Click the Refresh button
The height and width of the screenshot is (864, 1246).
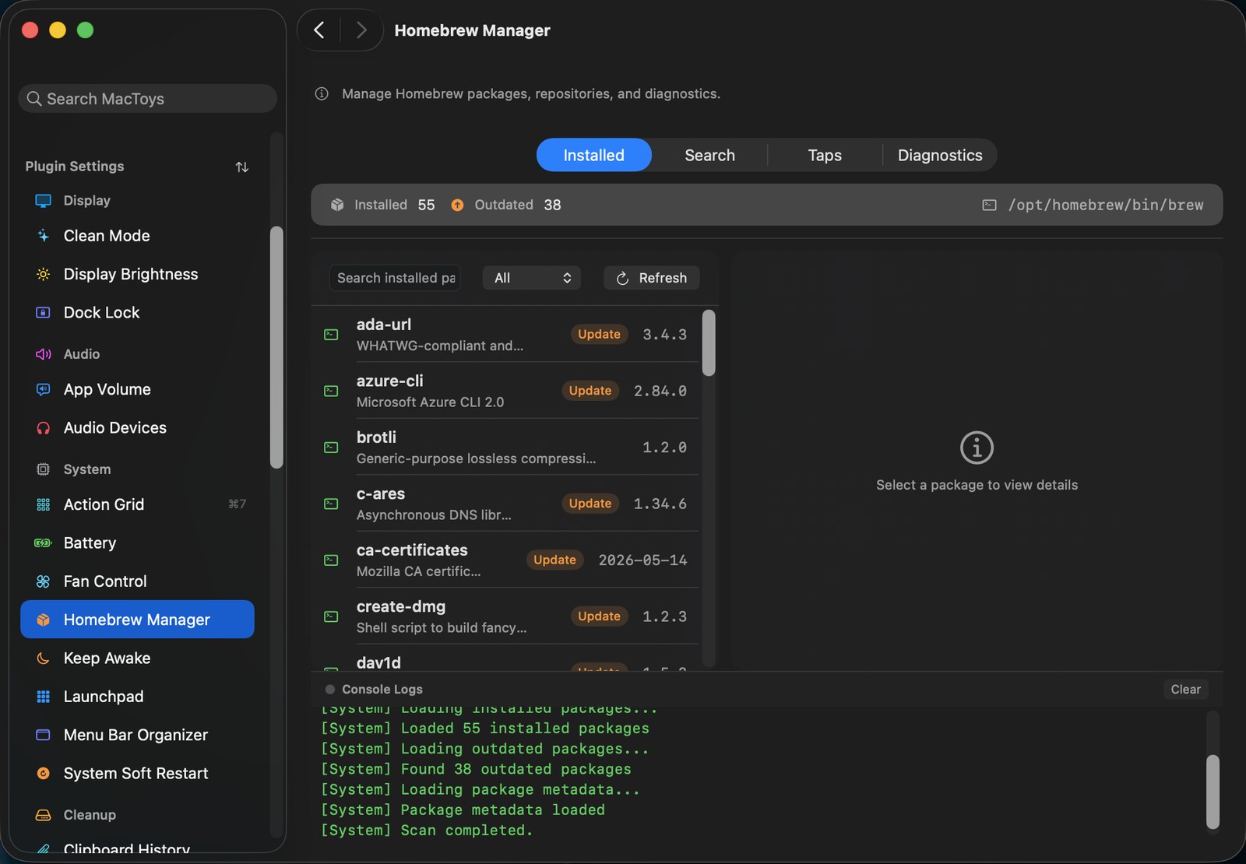[x=652, y=278]
